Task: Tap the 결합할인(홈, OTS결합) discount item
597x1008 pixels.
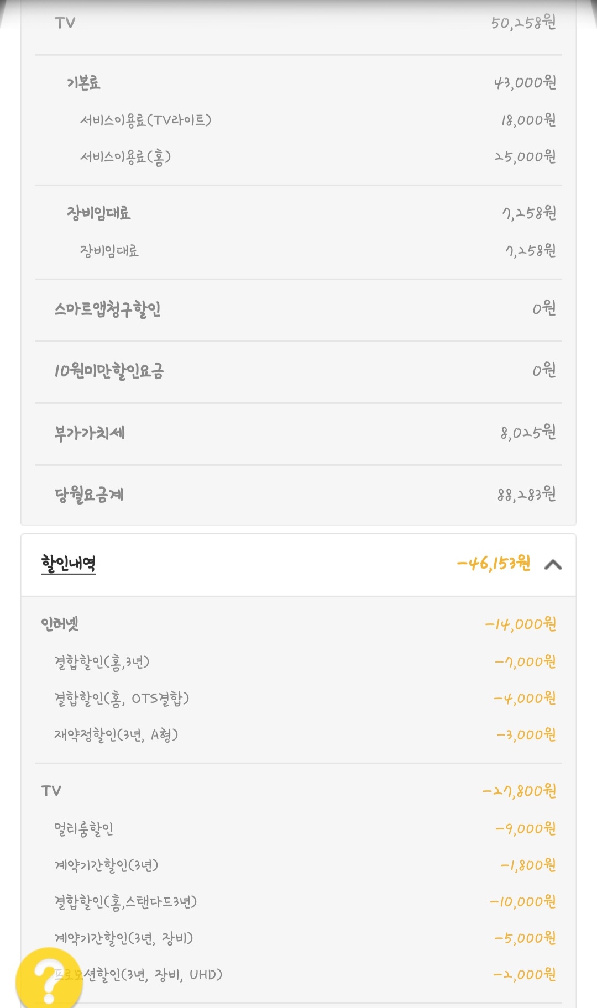Action: [x=122, y=699]
